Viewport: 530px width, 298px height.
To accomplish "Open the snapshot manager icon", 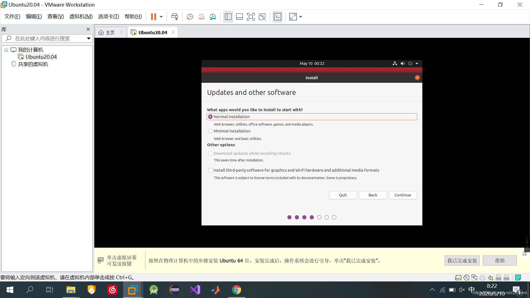I will pyautogui.click(x=213, y=17).
